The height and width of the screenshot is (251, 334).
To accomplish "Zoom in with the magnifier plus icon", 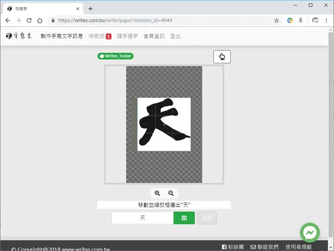I will click(x=157, y=193).
